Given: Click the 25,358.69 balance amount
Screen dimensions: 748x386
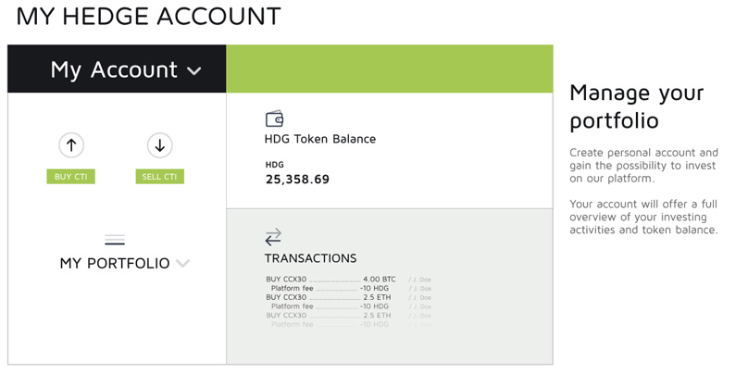Looking at the screenshot, I should (297, 180).
